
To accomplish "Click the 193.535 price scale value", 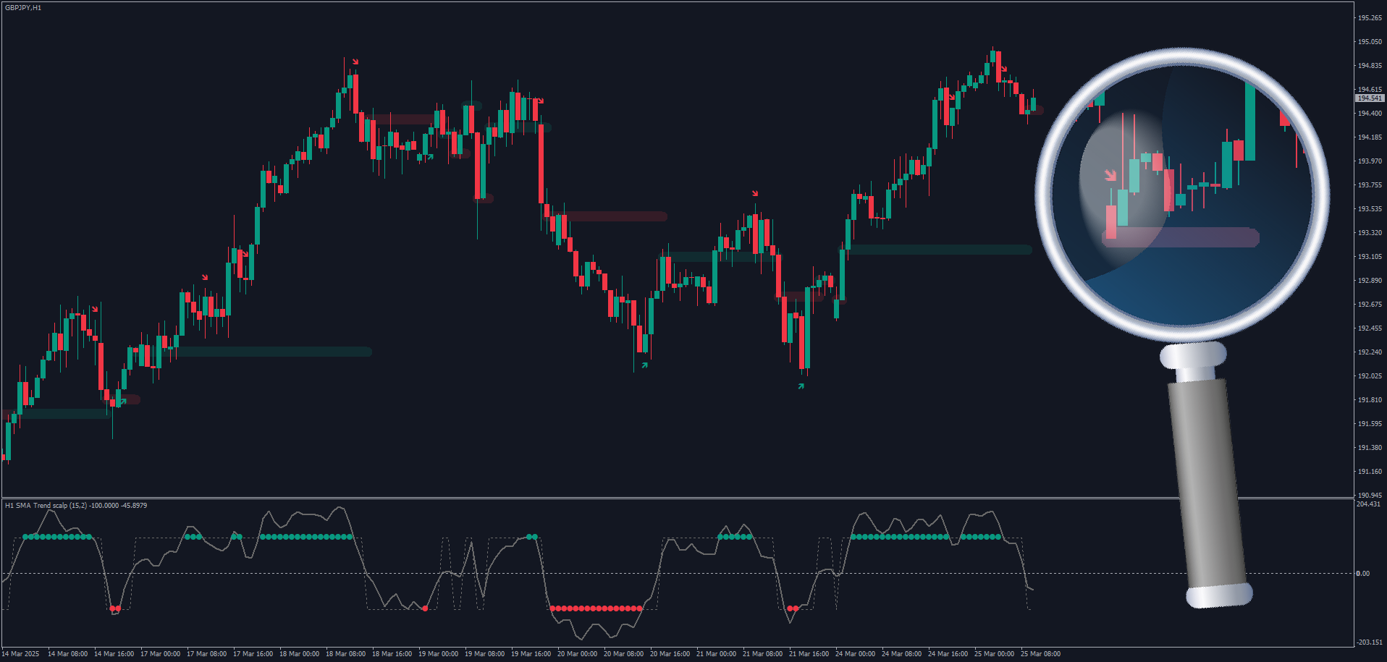I will point(1370,209).
